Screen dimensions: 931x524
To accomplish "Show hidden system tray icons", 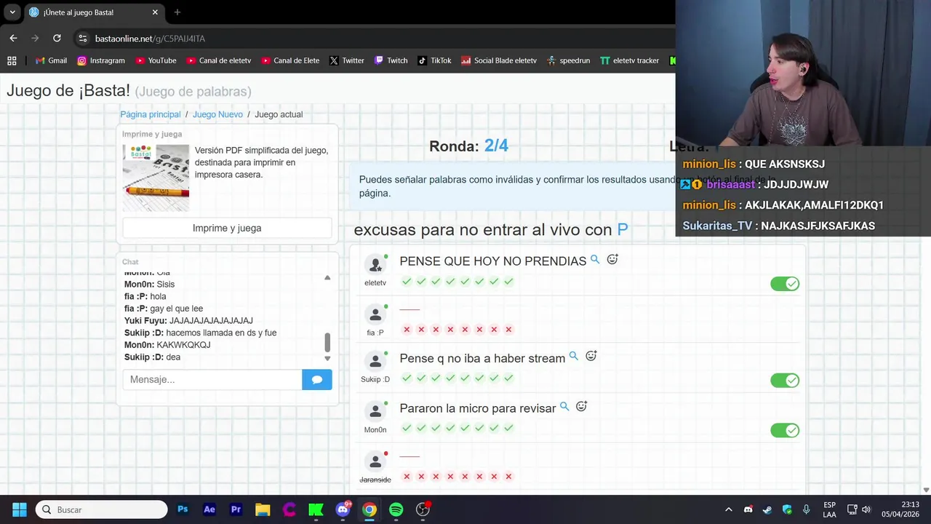I will 729,509.
